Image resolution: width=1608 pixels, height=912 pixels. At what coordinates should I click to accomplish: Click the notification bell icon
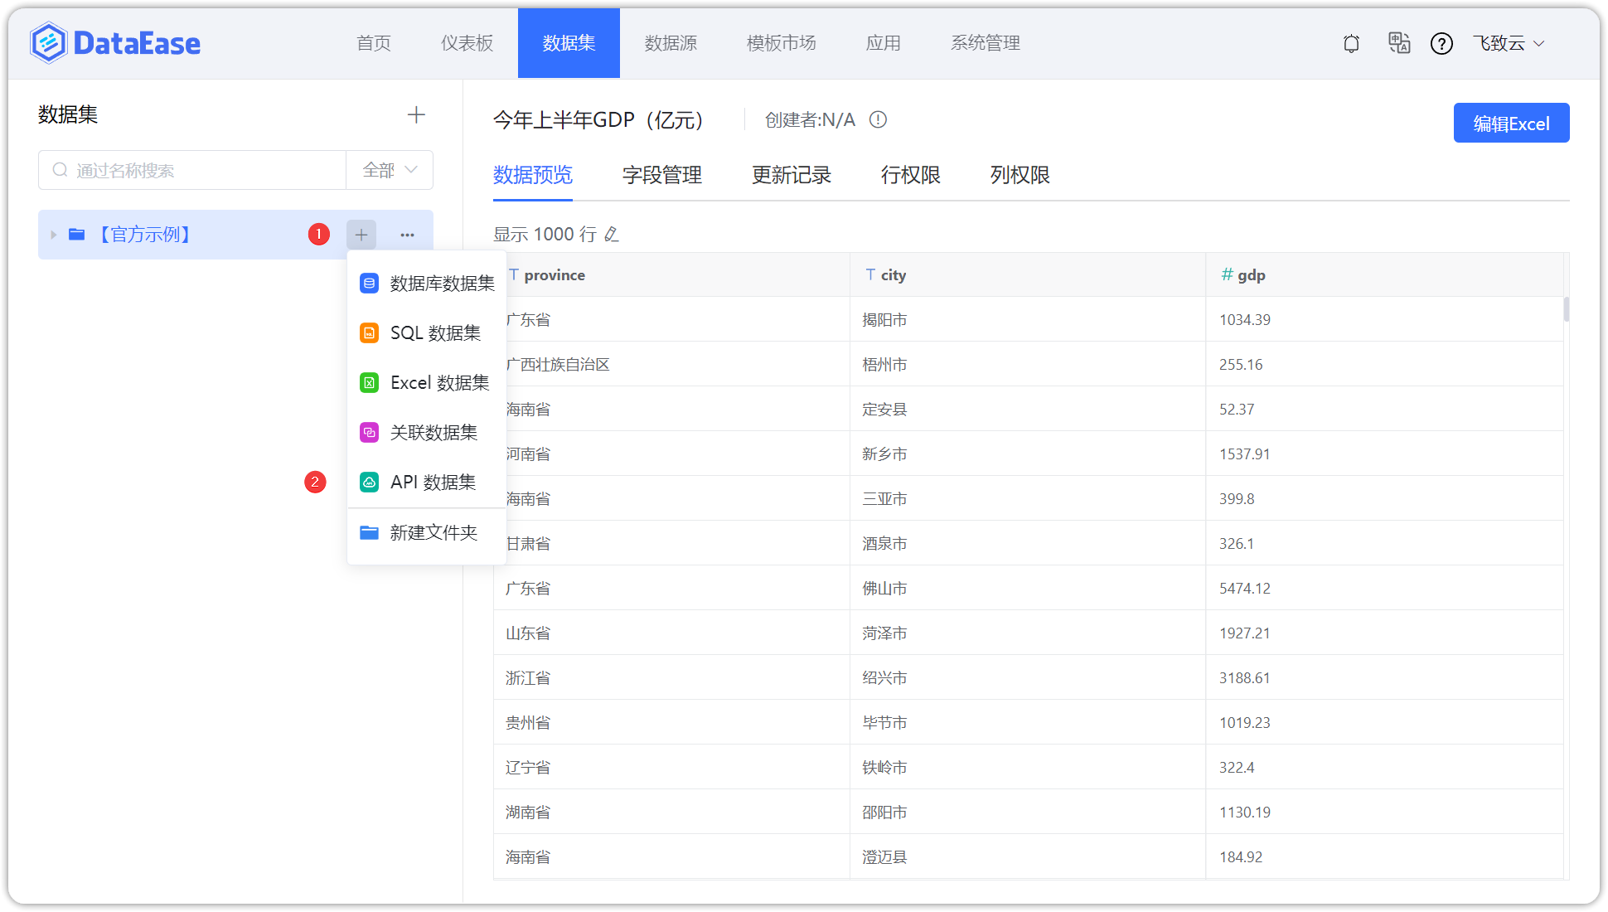1350,43
